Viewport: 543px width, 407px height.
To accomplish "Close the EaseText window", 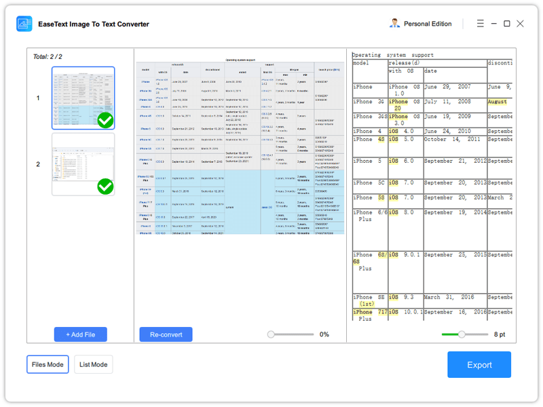I will [x=520, y=24].
